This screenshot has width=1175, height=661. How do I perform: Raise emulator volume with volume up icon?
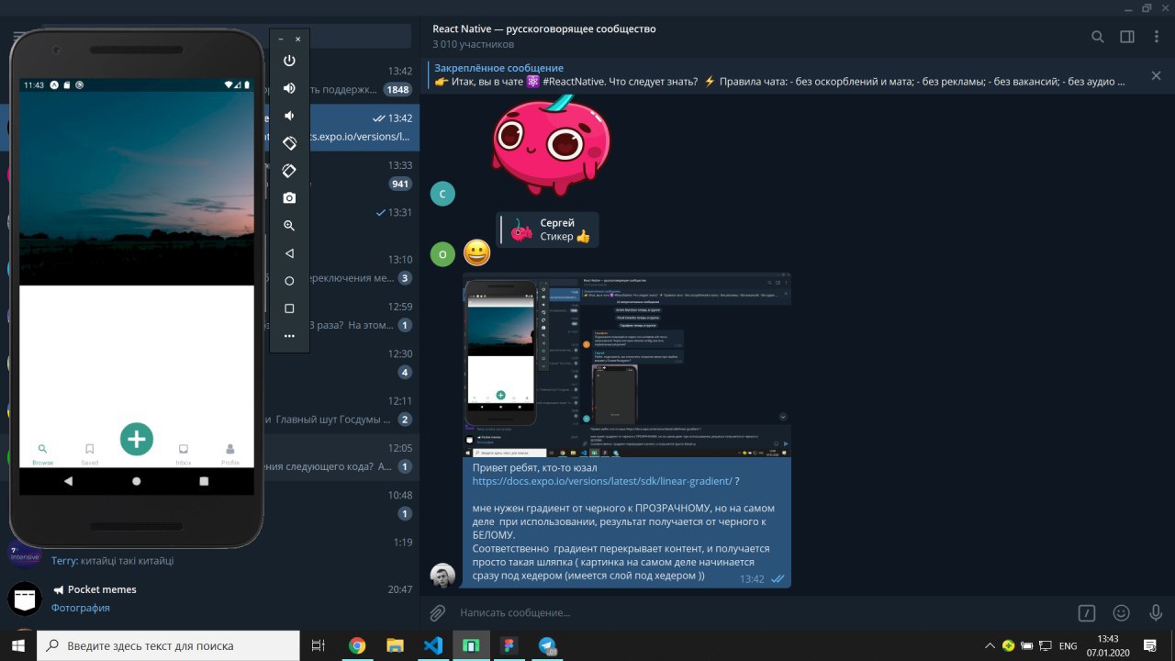coord(289,88)
